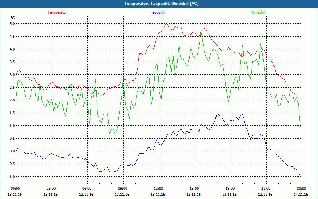Click the -1,0 y-axis value
The image size is (318, 199).
coord(12,176)
